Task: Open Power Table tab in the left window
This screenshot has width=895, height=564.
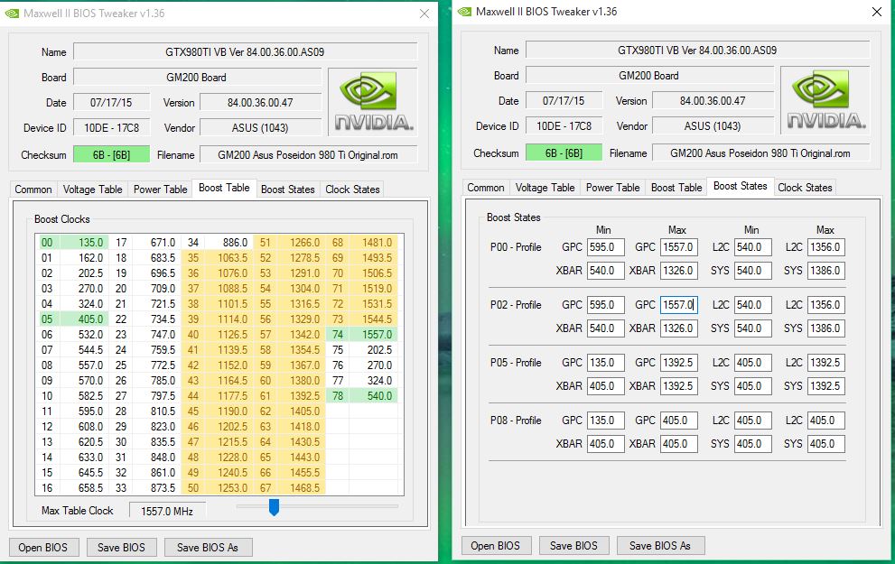Action: click(x=161, y=190)
